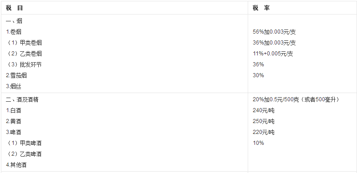Select the 二、酒及酒精 category heading

click(22, 99)
